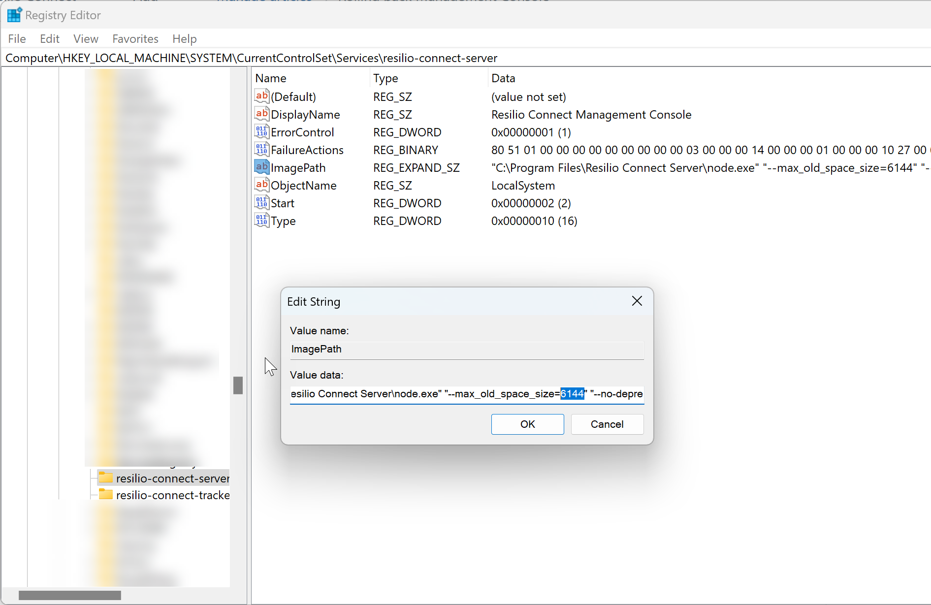Open the File menu
931x605 pixels.
17,38
